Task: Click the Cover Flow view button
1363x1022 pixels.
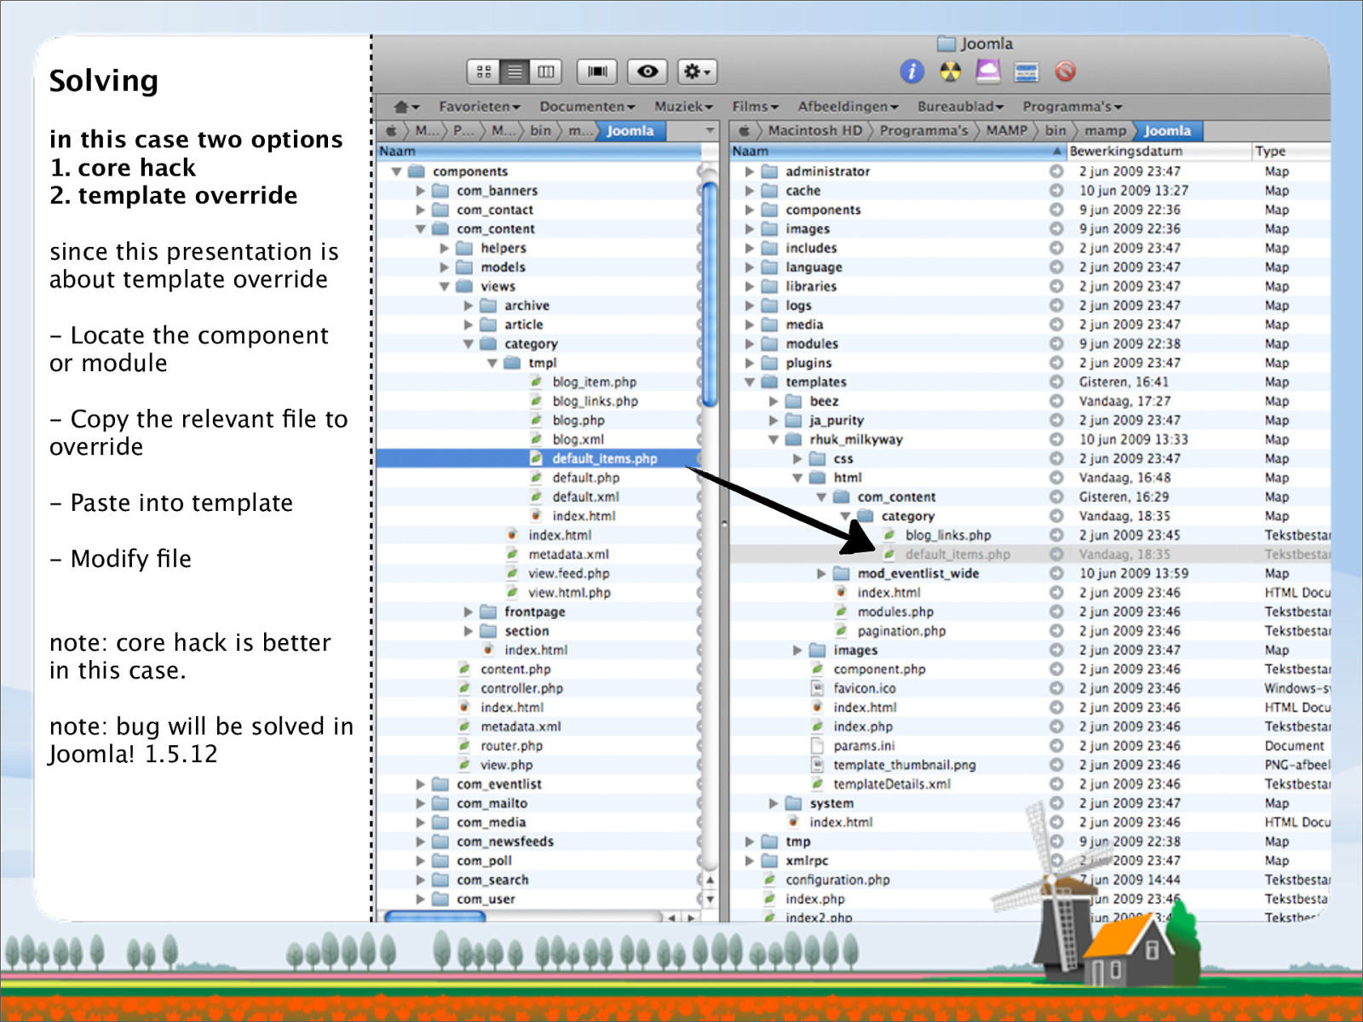Action: 597,72
